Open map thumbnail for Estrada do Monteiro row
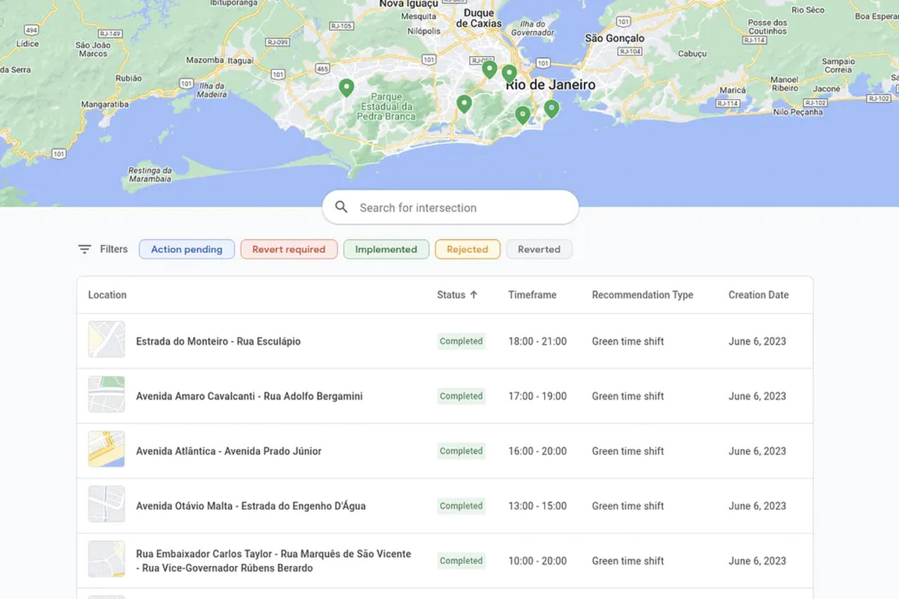899x599 pixels. pos(107,340)
